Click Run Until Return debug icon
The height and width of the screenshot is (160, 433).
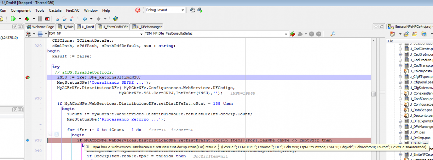tap(72, 19)
